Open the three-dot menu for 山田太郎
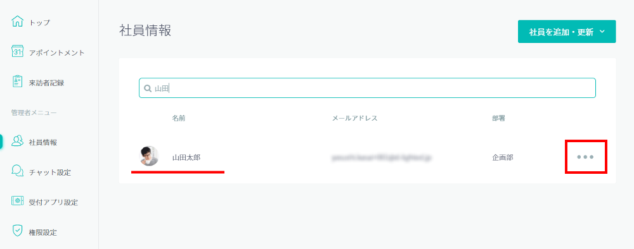This screenshot has width=634, height=249. click(585, 157)
